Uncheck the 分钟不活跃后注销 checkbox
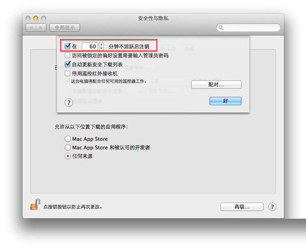Screen dimensions: 306x249 67,46
